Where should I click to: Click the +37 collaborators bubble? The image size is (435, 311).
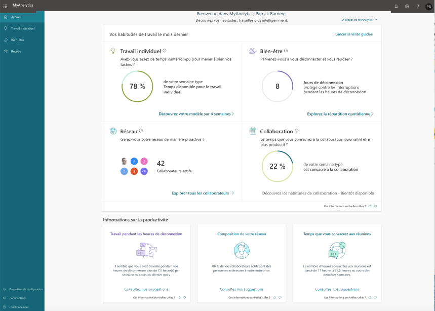144,171
